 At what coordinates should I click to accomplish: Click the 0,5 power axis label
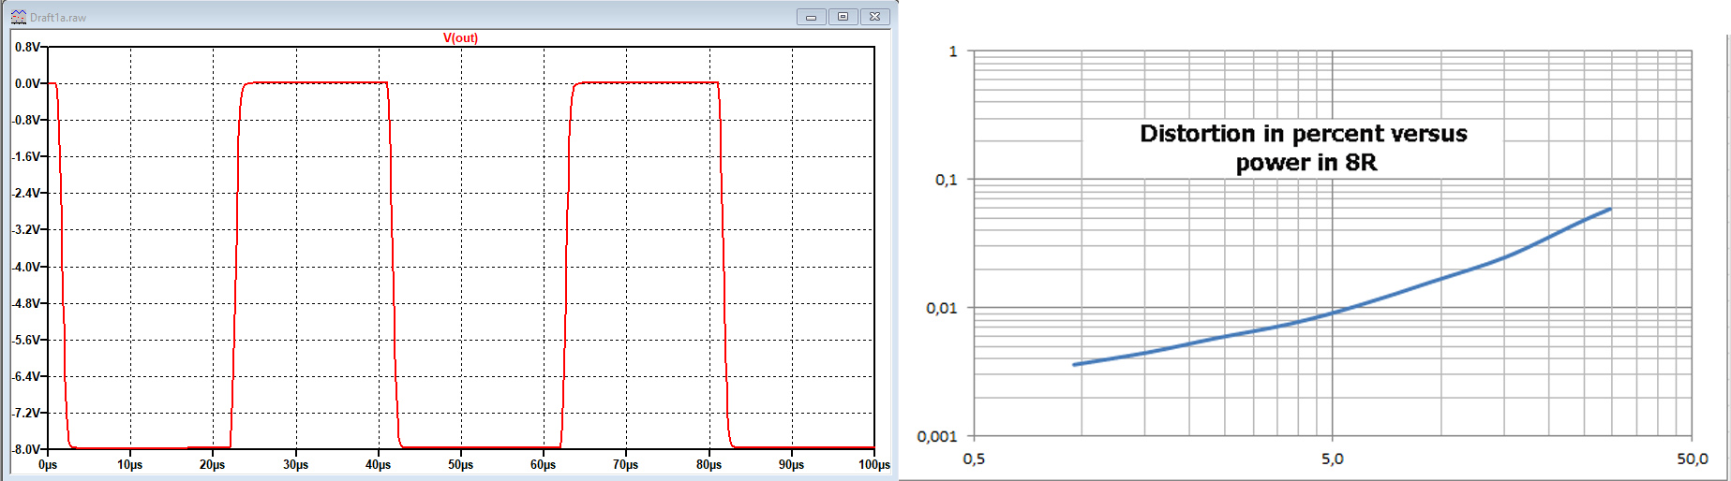coord(974,459)
